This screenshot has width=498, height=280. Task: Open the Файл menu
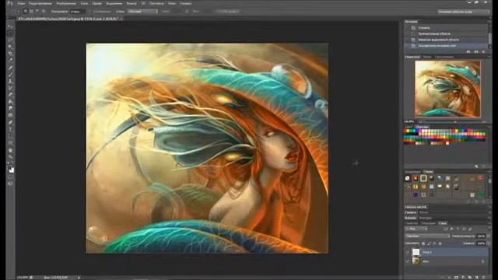[21, 3]
